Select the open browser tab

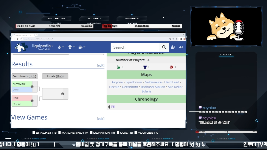(x=23, y=35)
